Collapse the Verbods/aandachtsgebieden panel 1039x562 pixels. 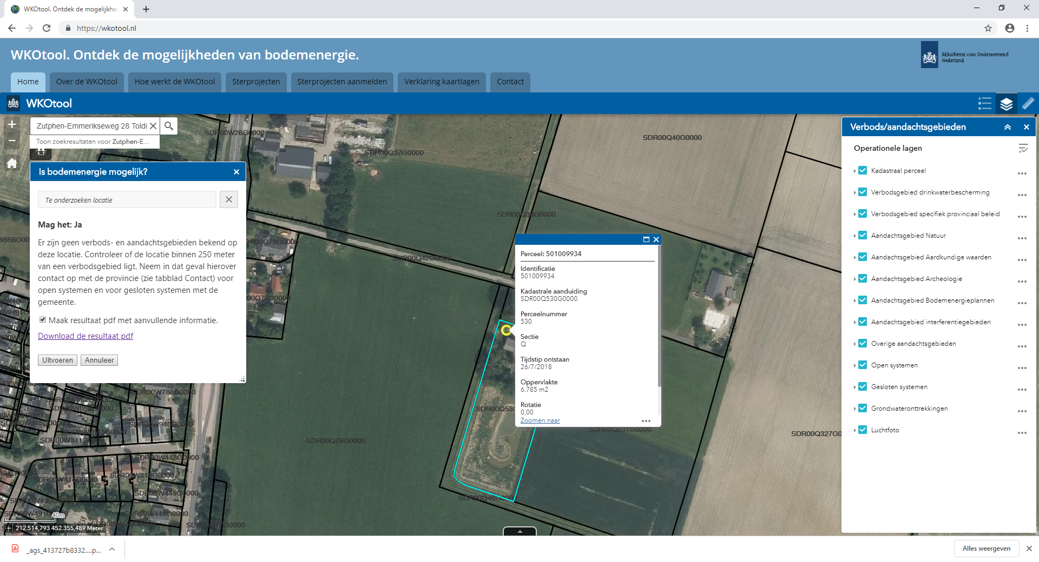point(1007,127)
